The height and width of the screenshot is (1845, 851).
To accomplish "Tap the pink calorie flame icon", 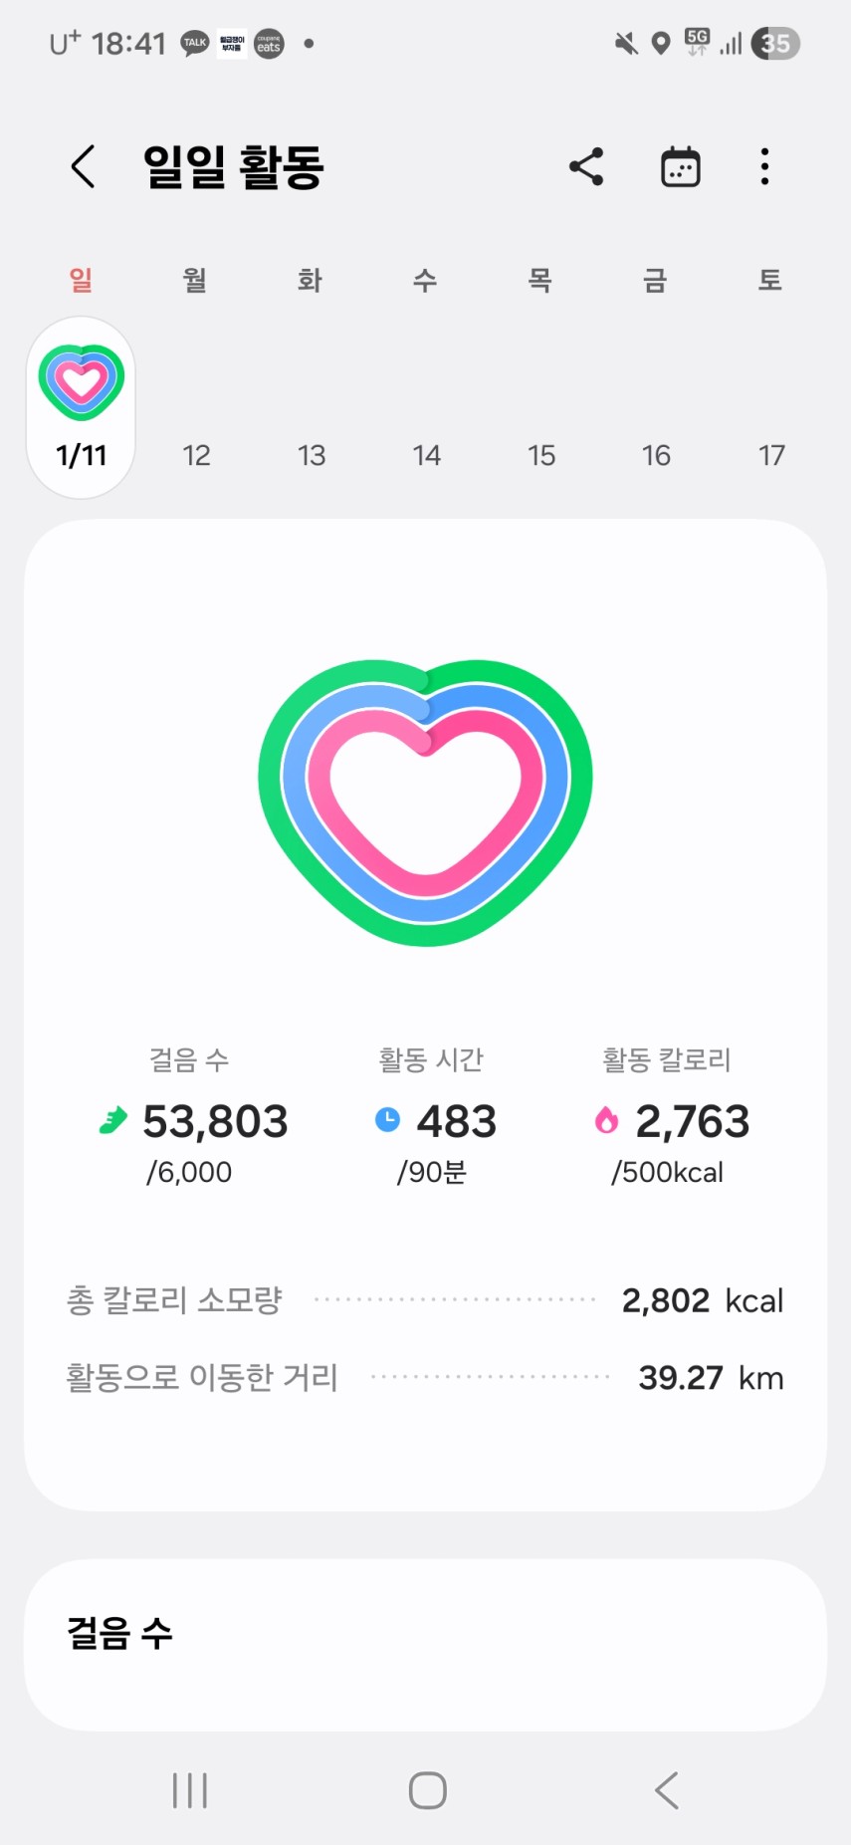I will (x=606, y=1121).
